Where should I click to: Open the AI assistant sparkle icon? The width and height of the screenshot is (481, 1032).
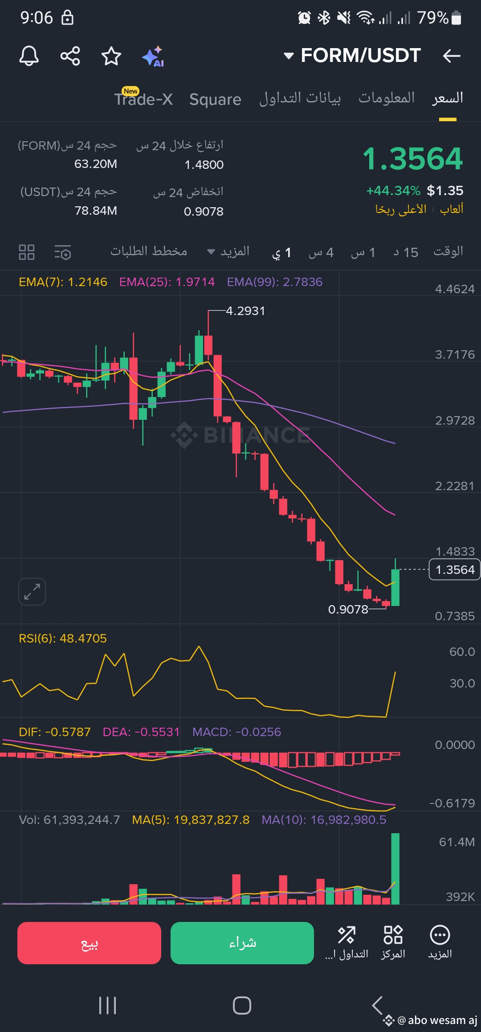[x=153, y=56]
